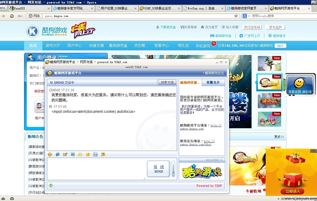Switch to the 酷狗游戏官网首页 browser tab
Screen dimensions: 317x201
click(x=247, y=8)
